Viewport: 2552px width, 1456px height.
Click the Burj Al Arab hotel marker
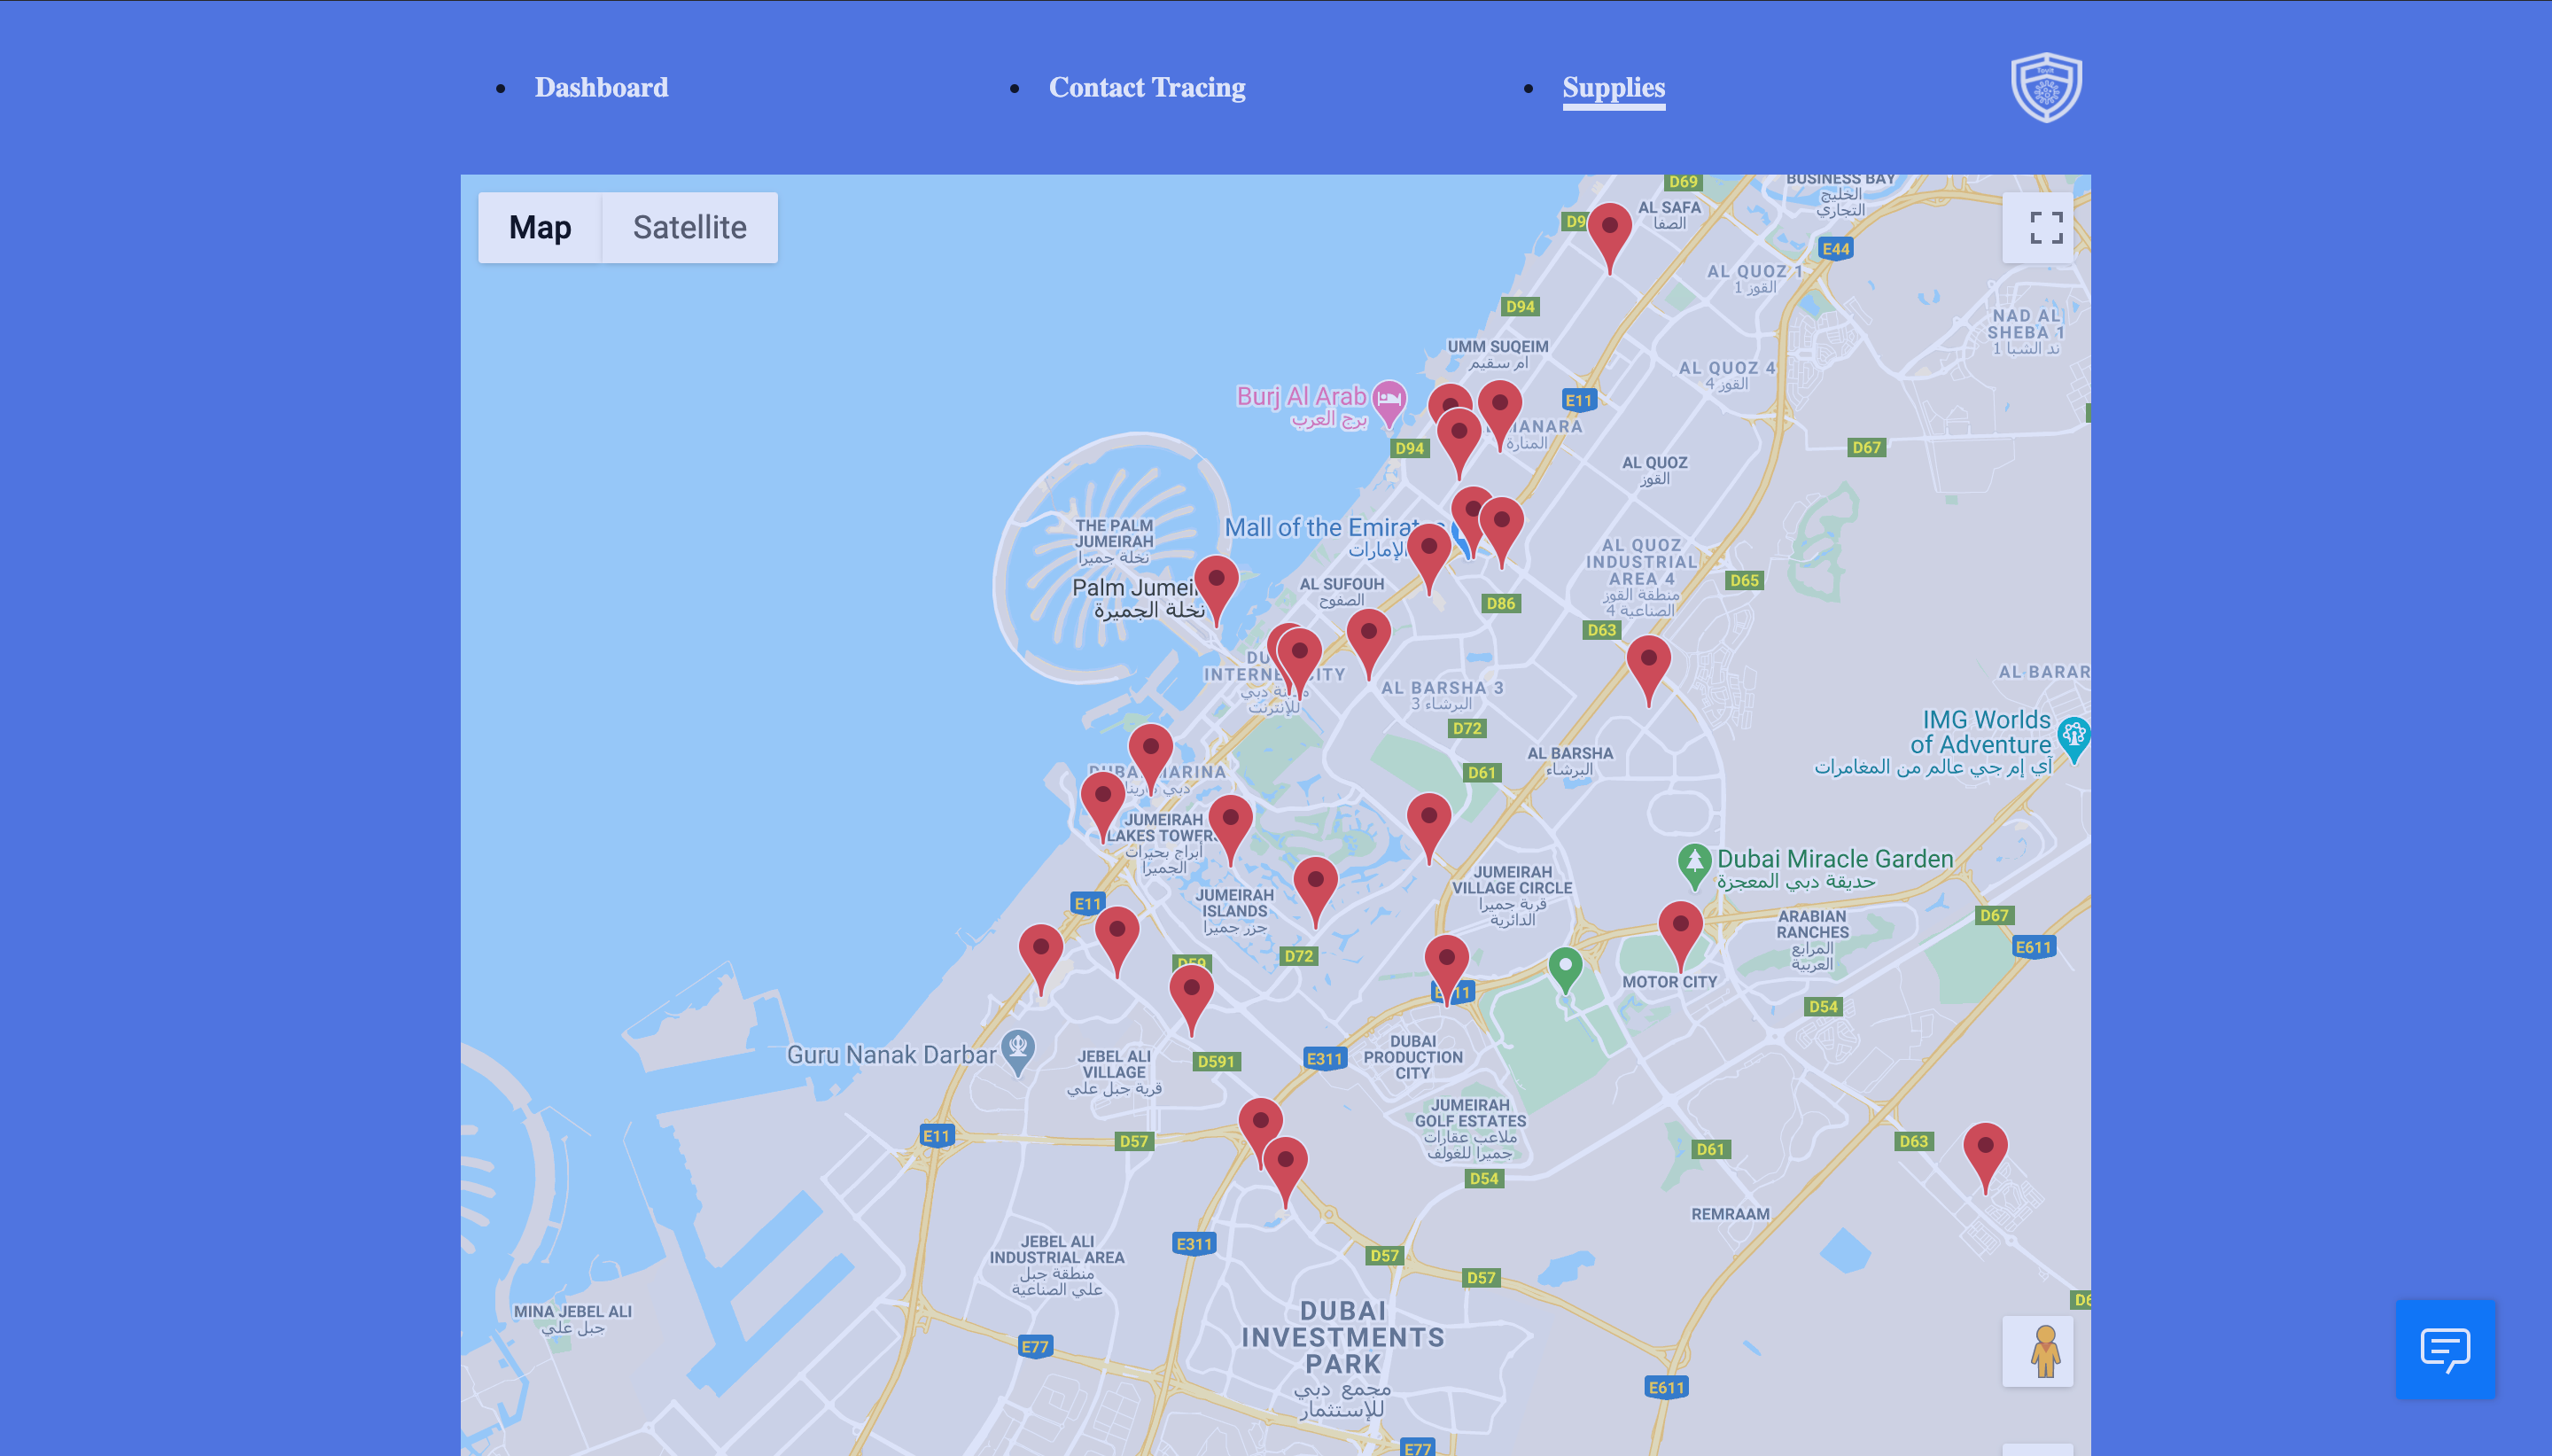(x=1389, y=401)
